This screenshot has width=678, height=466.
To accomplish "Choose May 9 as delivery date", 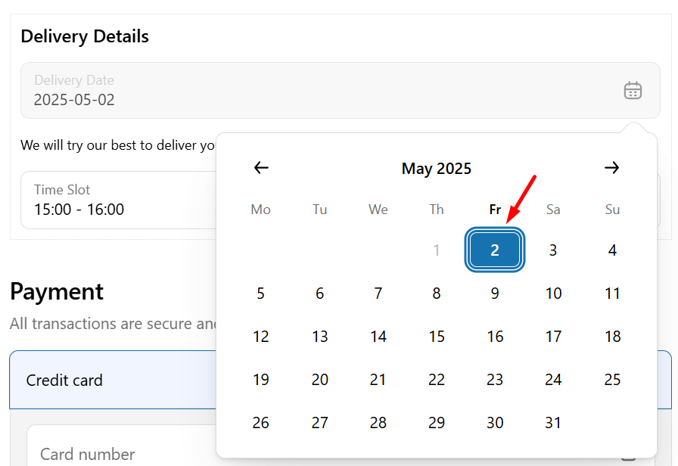I will click(x=495, y=294).
